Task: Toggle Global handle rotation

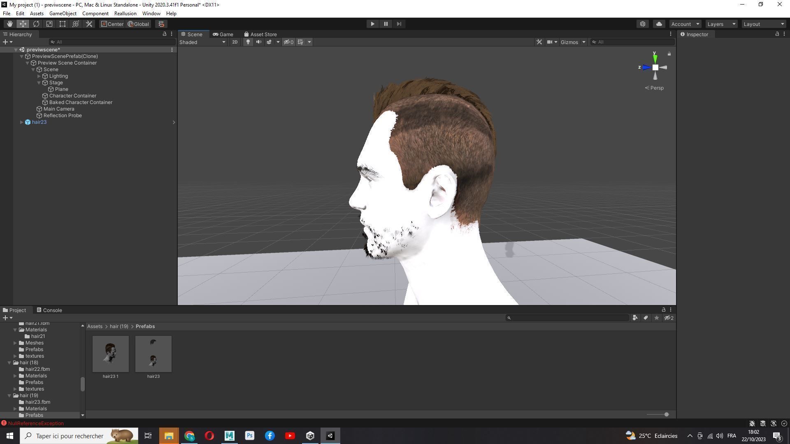Action: [x=138, y=24]
